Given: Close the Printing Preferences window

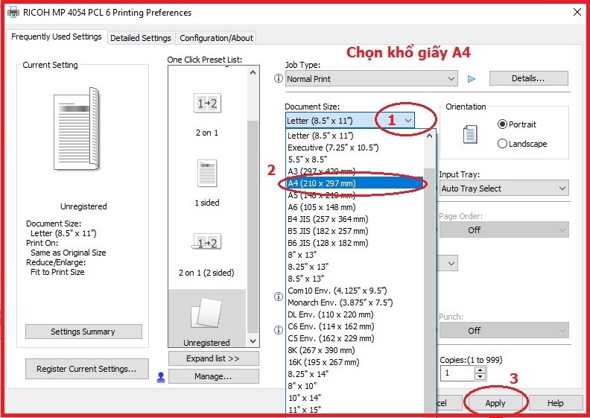Looking at the screenshot, I should (x=577, y=13).
